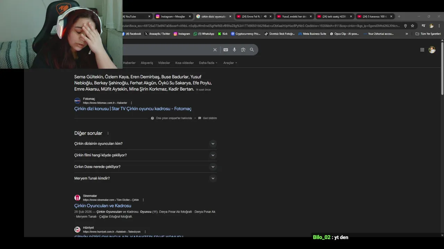Mute the audio icon on Emre Fel tab

(265, 16)
